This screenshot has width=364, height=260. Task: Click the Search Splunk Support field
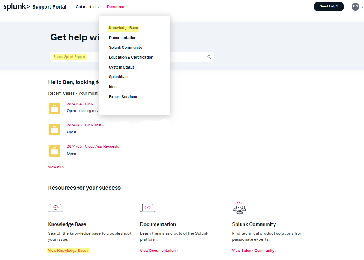coord(106,57)
